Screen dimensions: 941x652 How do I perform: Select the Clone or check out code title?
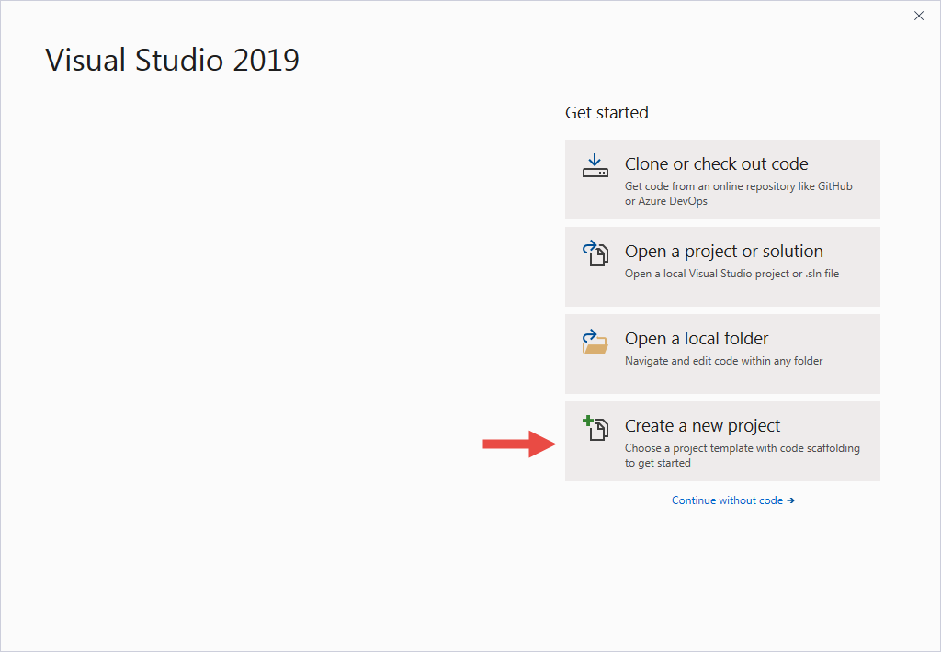pos(716,164)
